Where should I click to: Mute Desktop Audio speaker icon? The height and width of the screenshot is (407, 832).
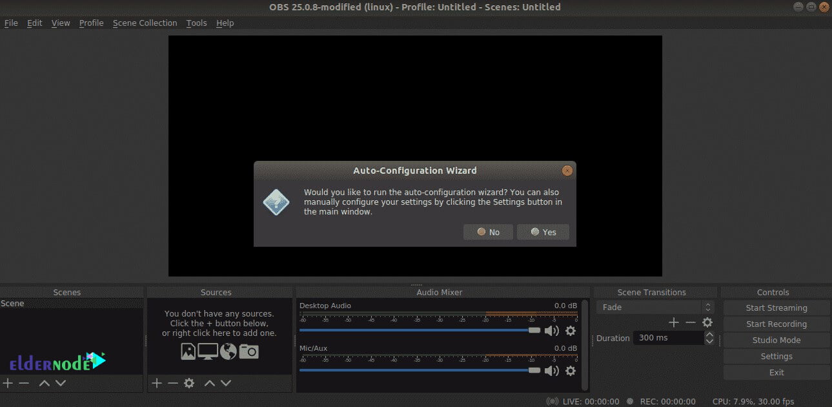point(551,331)
